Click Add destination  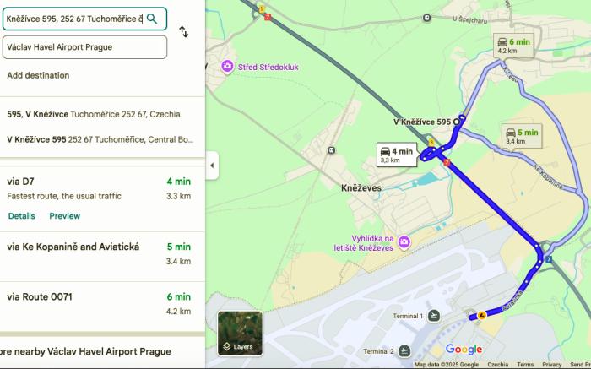[38, 75]
